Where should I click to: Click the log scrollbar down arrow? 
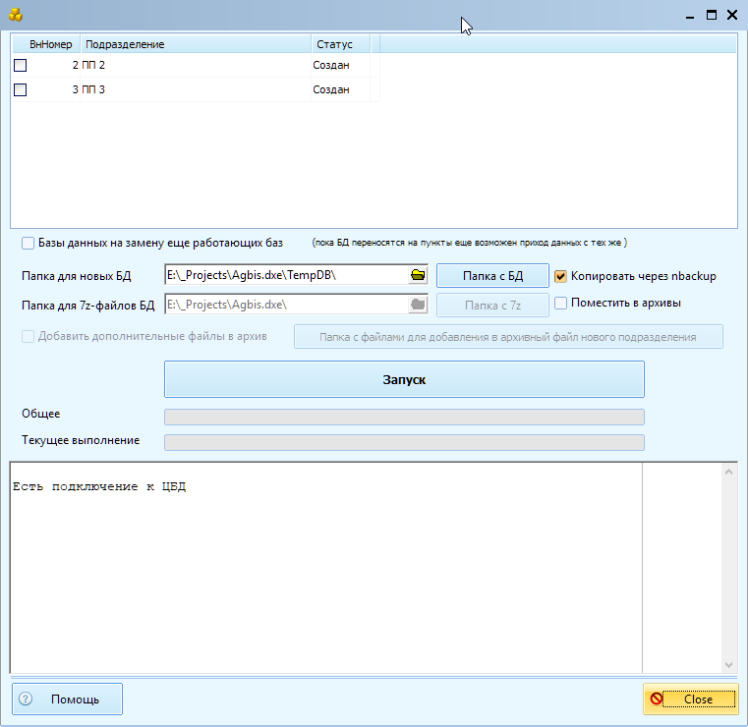[x=728, y=664]
